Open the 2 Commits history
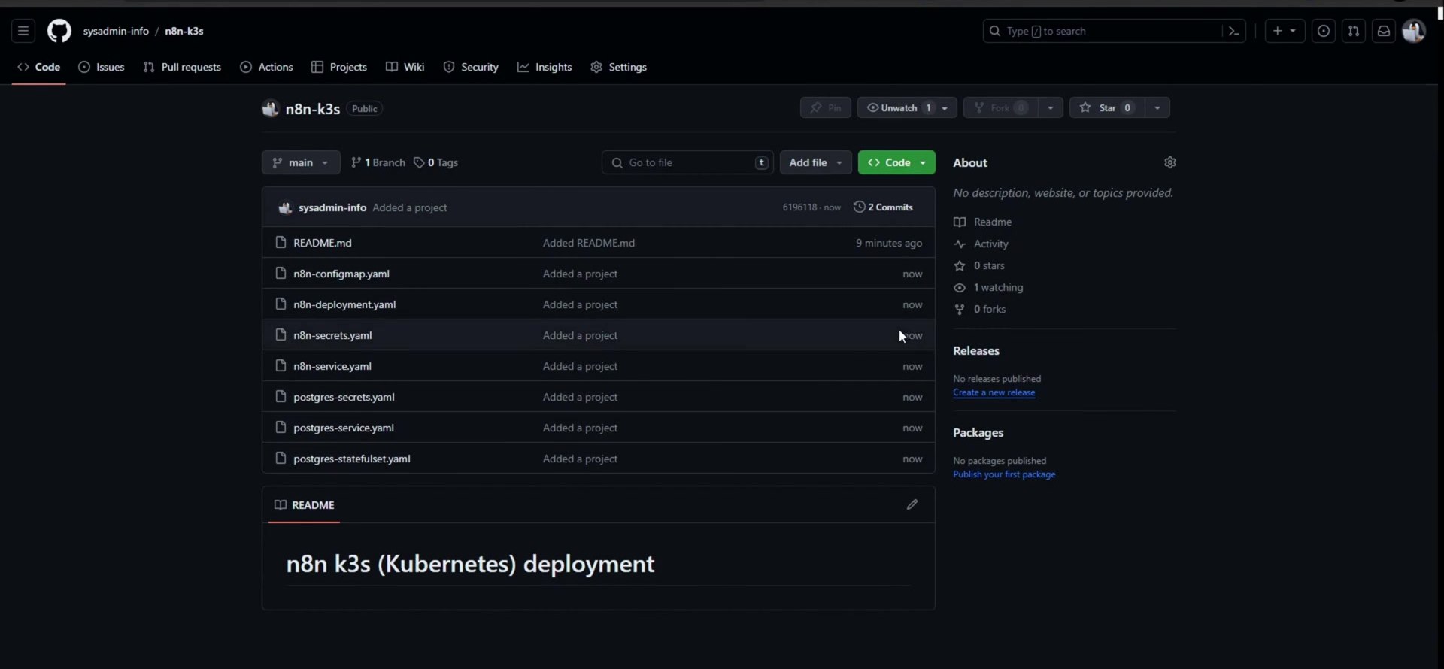 [x=884, y=207]
